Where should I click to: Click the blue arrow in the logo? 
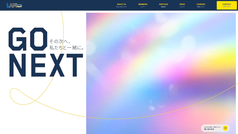tap(19, 4)
